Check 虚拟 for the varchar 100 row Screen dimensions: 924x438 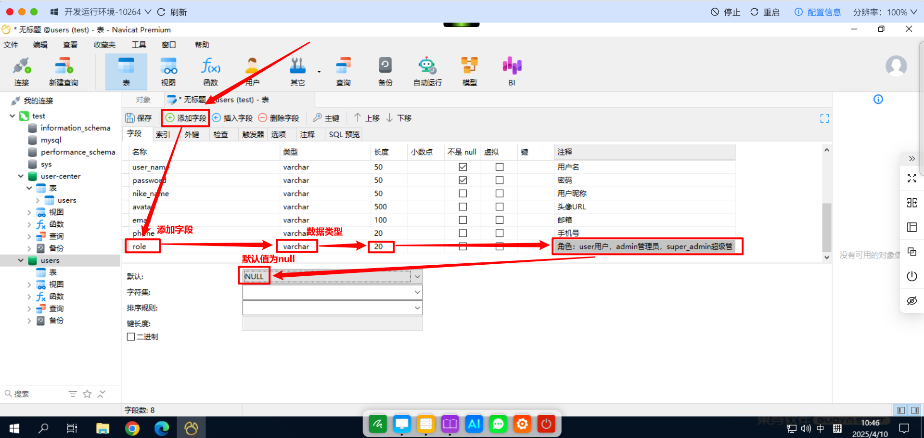tap(500, 220)
